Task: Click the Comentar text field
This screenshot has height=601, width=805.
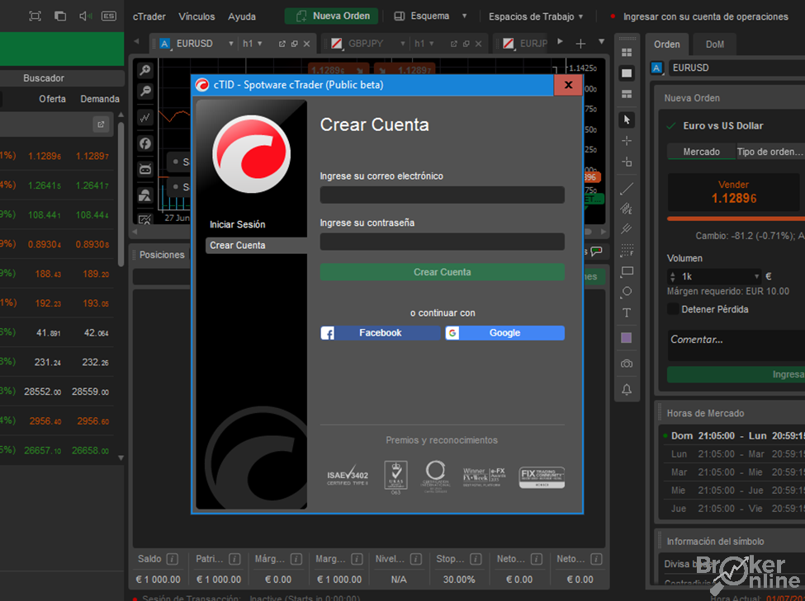Action: coord(736,345)
